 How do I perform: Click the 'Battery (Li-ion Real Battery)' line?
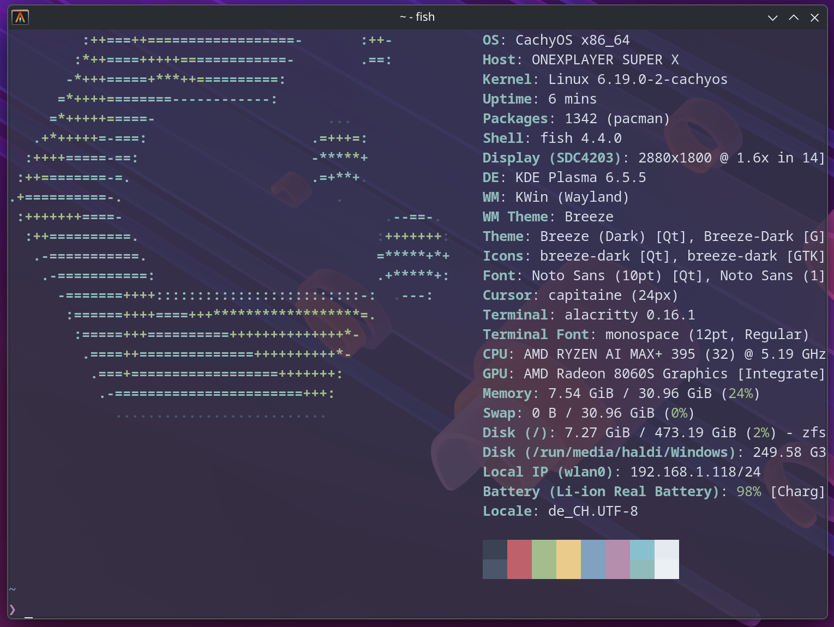[x=654, y=492]
